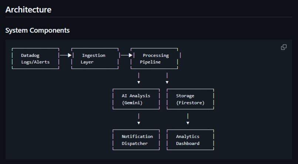Screen dimensions: 298x164
Task: Click the Architecture section heading
Action: pos(28,10)
